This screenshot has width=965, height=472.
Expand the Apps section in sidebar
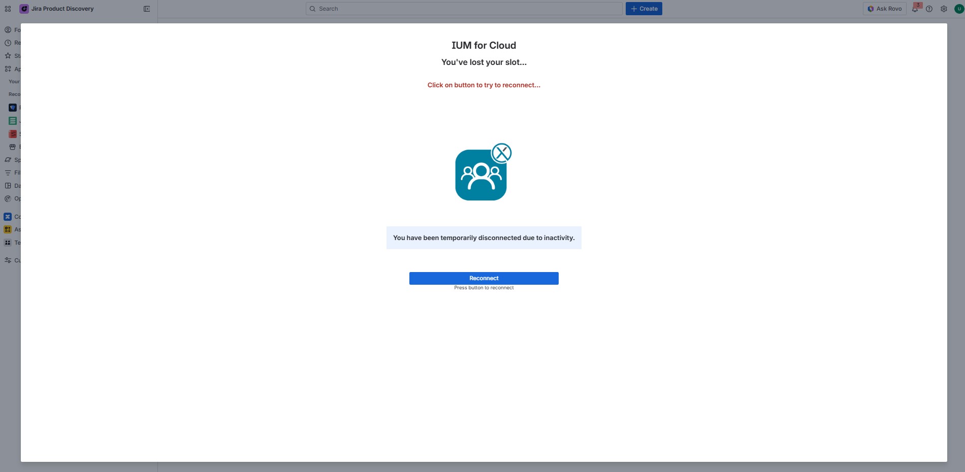8,69
